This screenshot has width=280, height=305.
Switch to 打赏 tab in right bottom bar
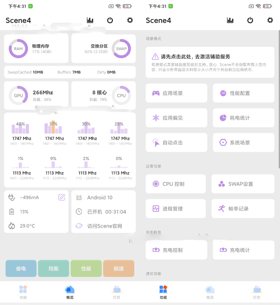[257, 292]
